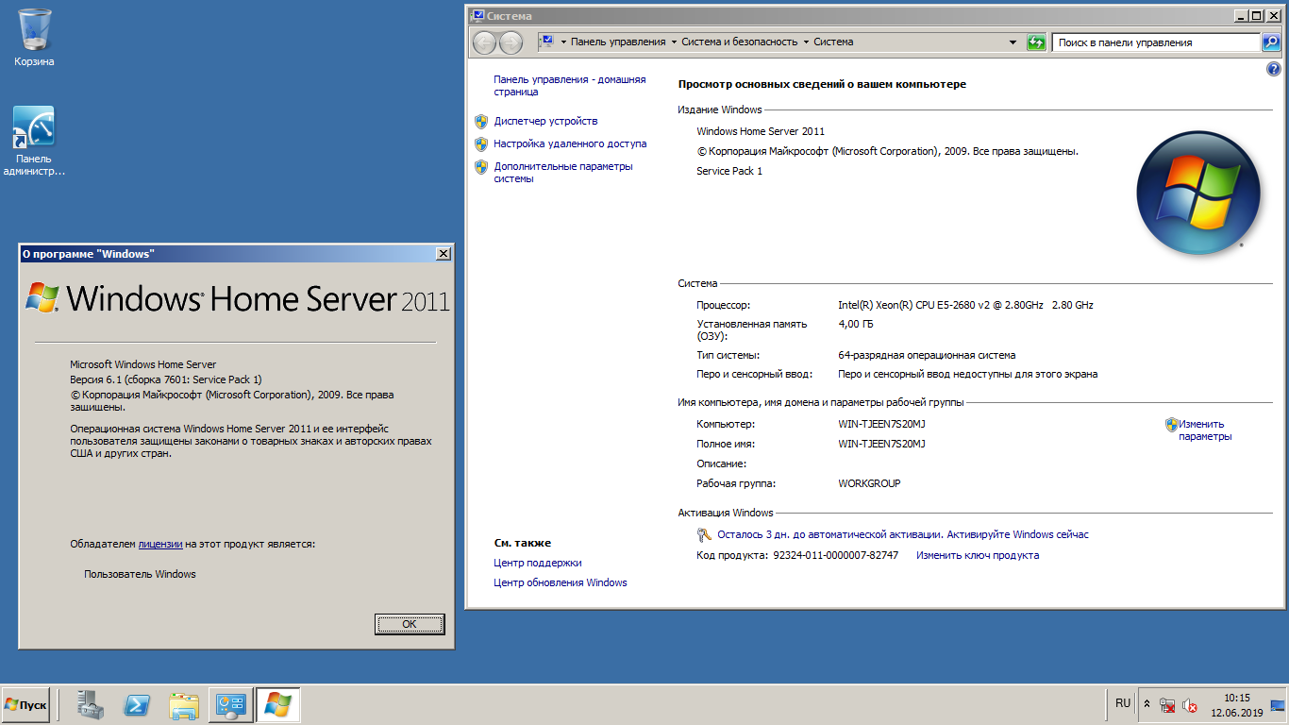Click the RU language indicator

point(1123,703)
